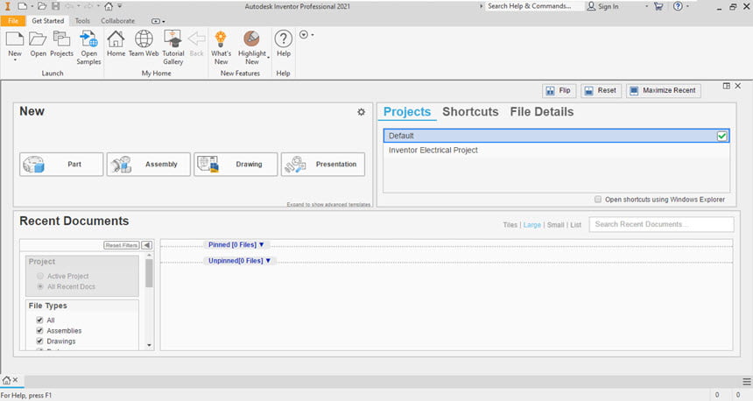The width and height of the screenshot is (753, 401).
Task: Toggle the Default project active checkmark
Action: (721, 136)
